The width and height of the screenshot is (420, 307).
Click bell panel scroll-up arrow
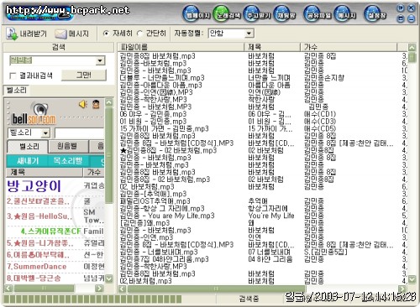click(x=109, y=102)
